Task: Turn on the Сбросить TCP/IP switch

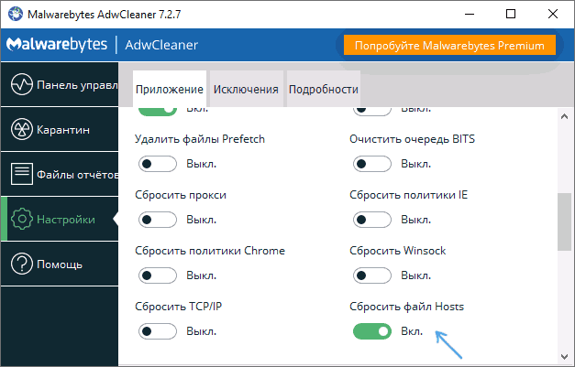Action: click(x=158, y=331)
